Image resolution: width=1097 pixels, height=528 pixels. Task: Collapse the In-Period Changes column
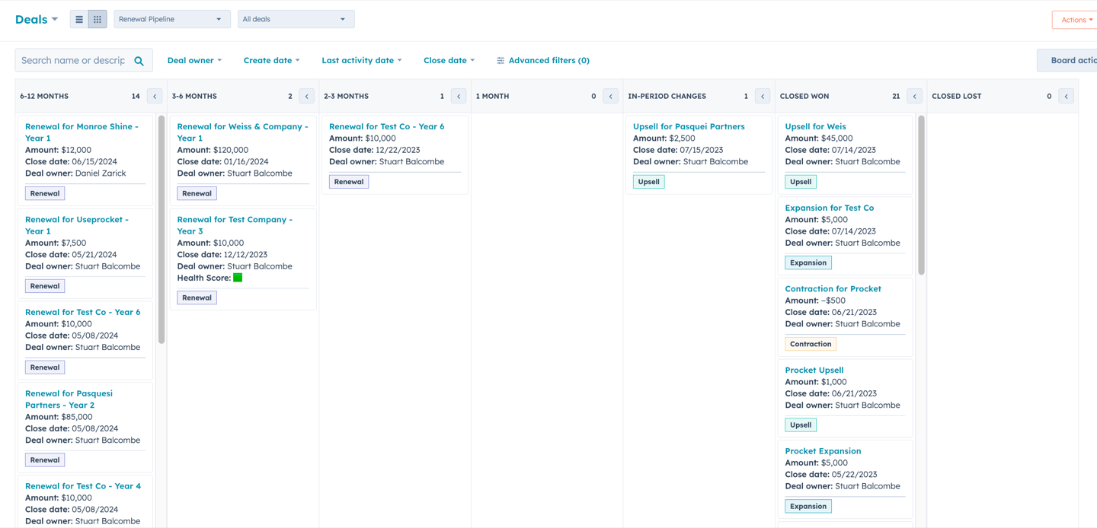[x=763, y=97]
